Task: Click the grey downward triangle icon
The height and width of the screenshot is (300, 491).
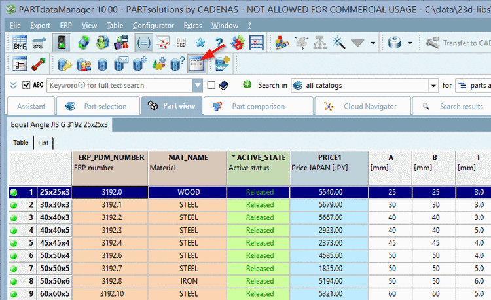Action: (357, 43)
